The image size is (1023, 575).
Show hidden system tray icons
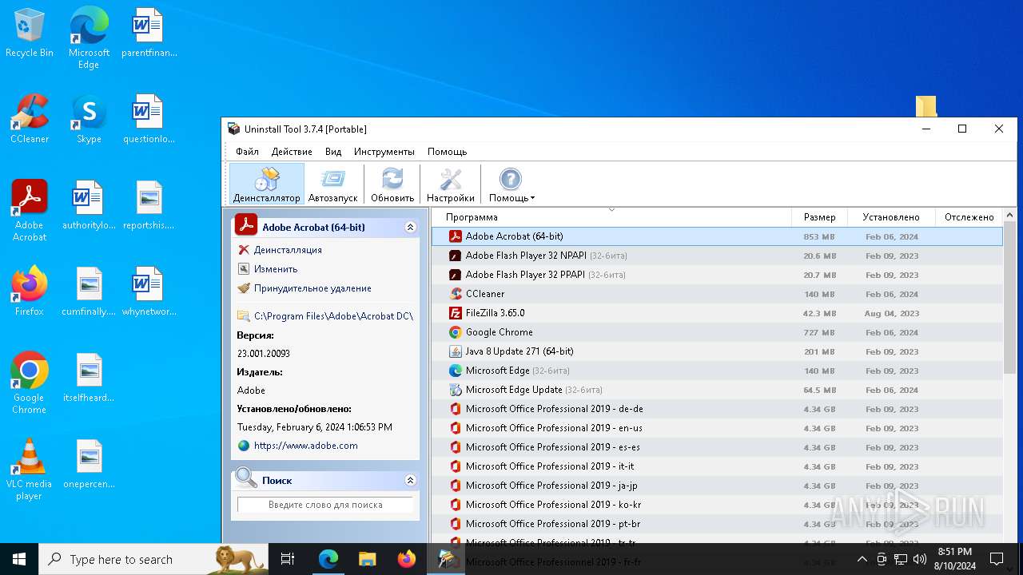coord(862,559)
